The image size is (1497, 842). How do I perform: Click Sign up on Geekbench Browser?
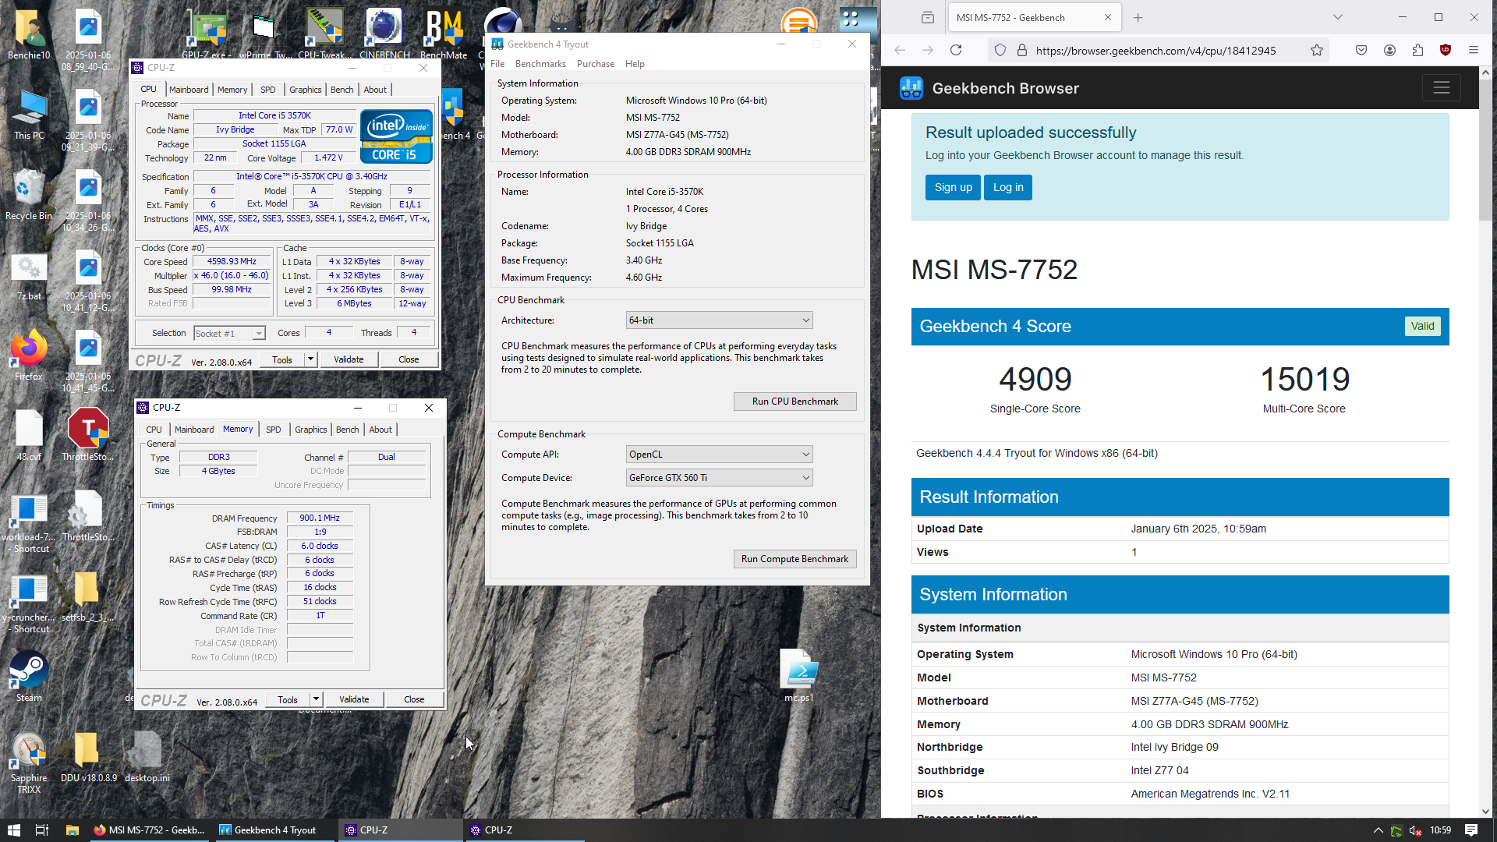pos(953,187)
